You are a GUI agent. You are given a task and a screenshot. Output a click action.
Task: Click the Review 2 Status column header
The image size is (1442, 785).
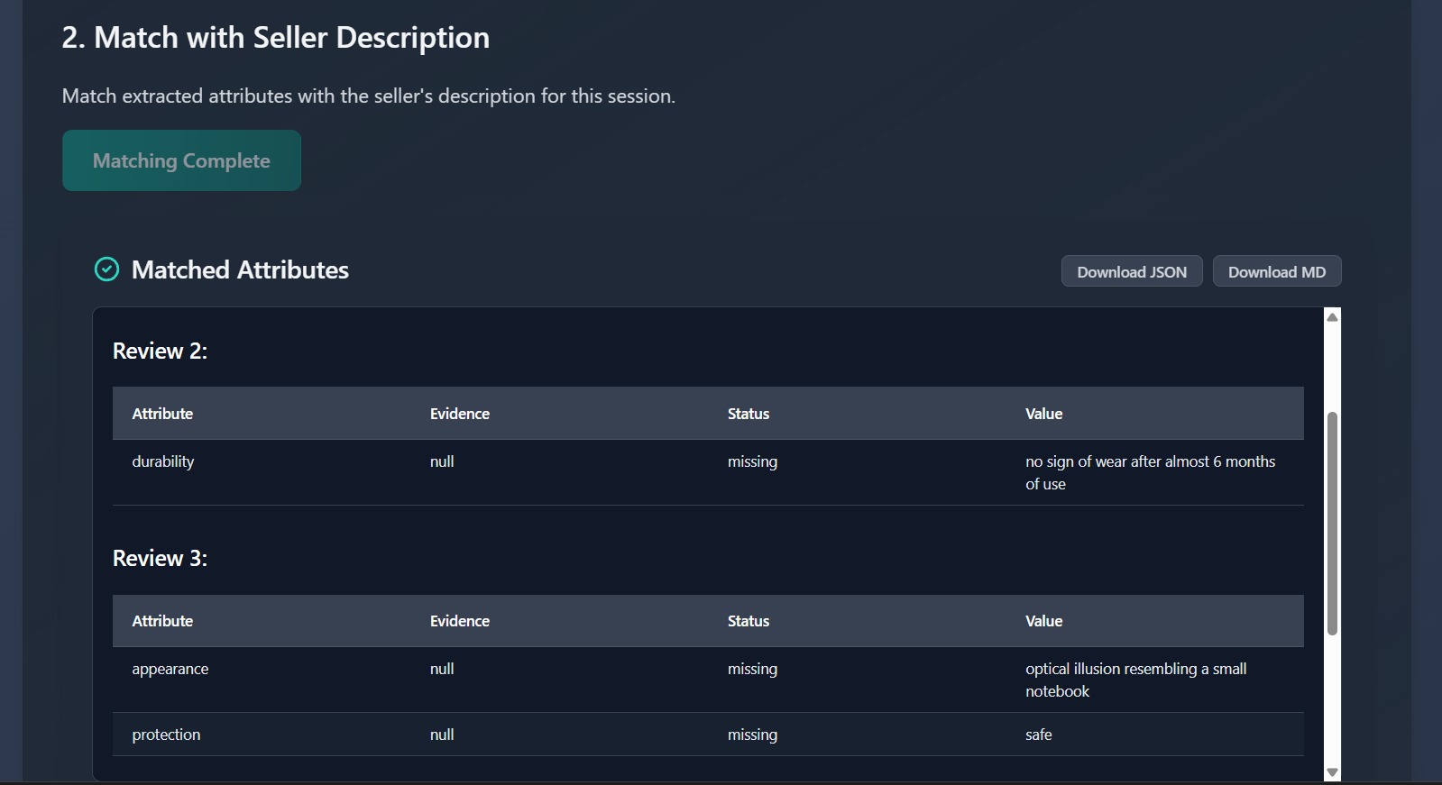click(749, 414)
